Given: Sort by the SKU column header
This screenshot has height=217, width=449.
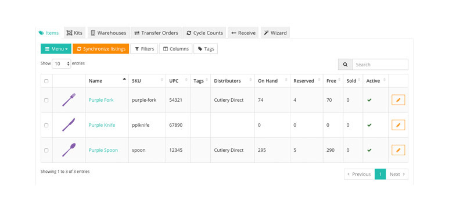Looking at the screenshot, I should pos(147,81).
